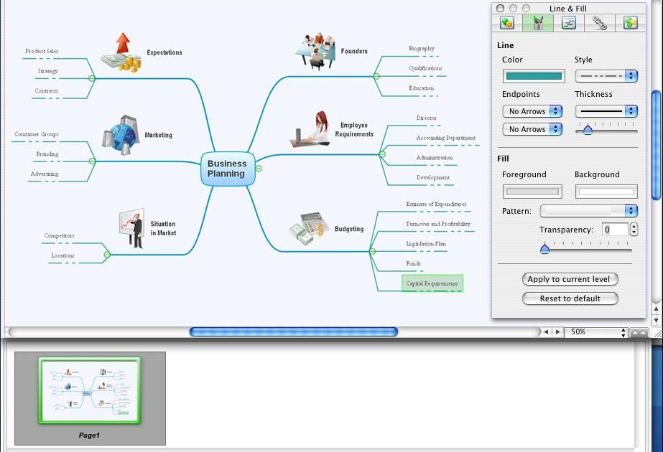The width and height of the screenshot is (663, 452).
Task: Click the Business Planning central topic
Action: coord(227,169)
